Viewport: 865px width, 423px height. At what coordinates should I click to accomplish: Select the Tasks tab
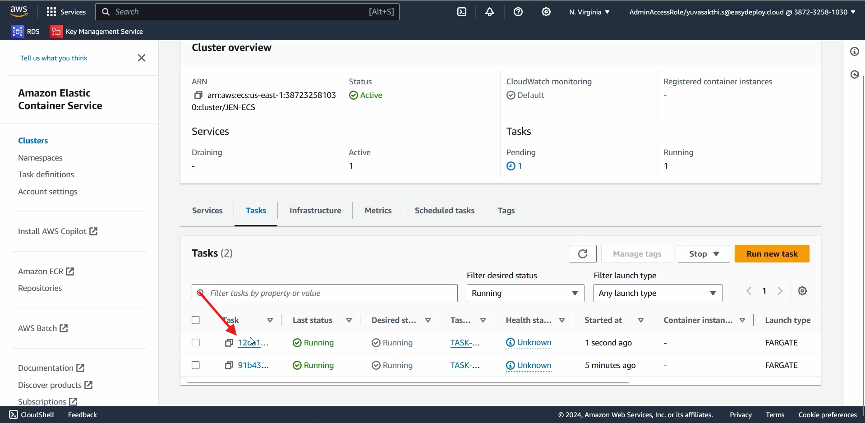point(256,211)
